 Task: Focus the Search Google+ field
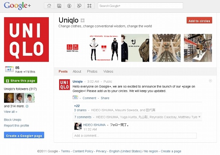coord(141,6)
